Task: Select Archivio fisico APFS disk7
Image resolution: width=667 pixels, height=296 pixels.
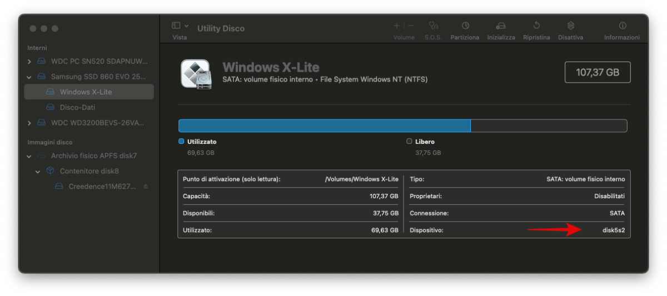Action: (x=89, y=156)
